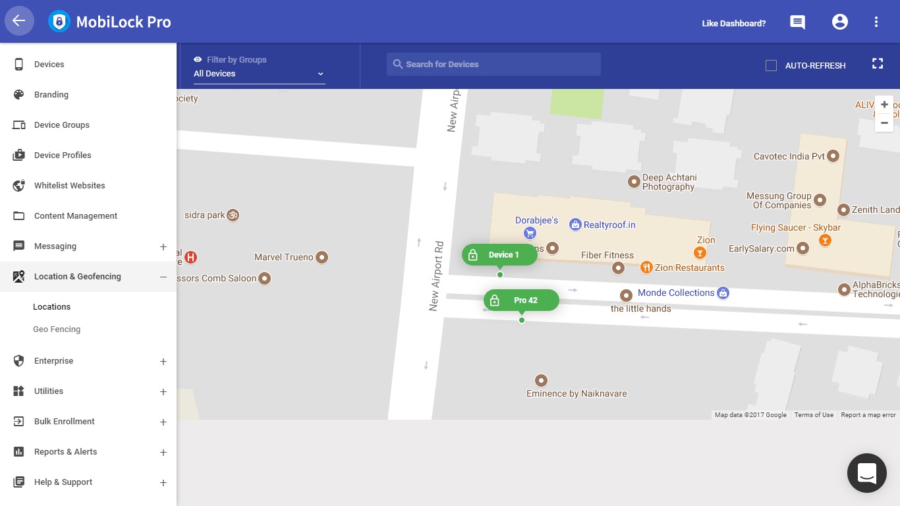Expand the Reports & Alerts section
Viewport: 900px width, 506px height.
tap(163, 452)
